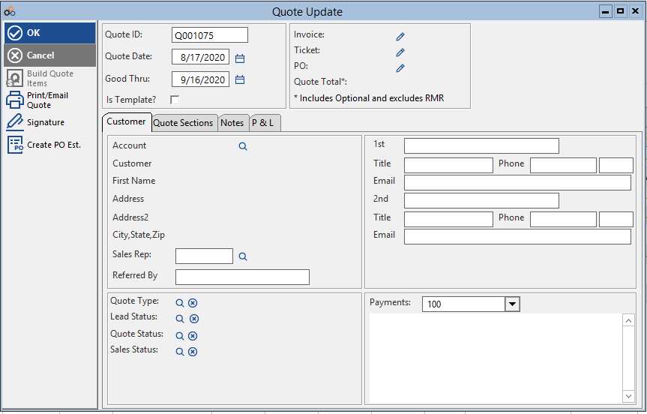This screenshot has width=647, height=414.
Task: Search Quote Status options
Action: pyautogui.click(x=180, y=336)
